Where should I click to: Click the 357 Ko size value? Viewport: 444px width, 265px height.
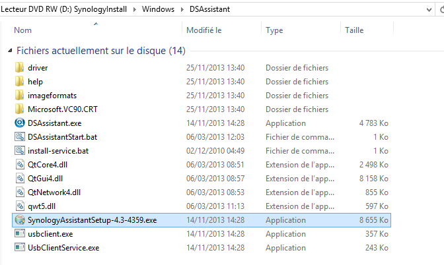[x=377, y=234]
